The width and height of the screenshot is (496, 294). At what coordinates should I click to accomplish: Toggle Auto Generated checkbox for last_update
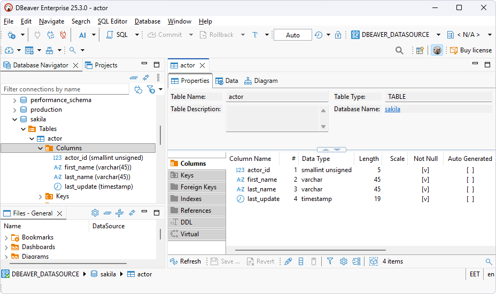click(470, 199)
